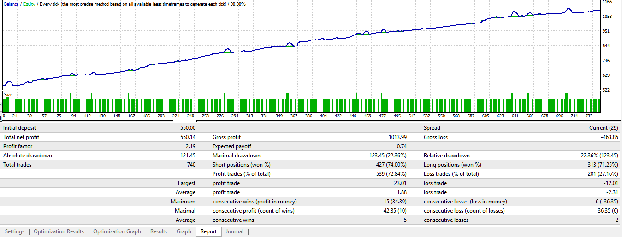Click the 1166 value on the chart scale
622x237 pixels.
607,2
